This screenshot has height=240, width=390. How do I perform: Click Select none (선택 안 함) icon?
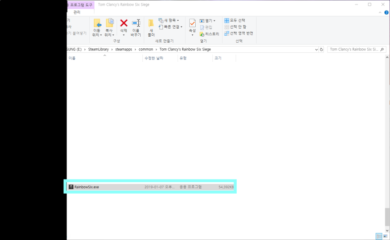(227, 27)
